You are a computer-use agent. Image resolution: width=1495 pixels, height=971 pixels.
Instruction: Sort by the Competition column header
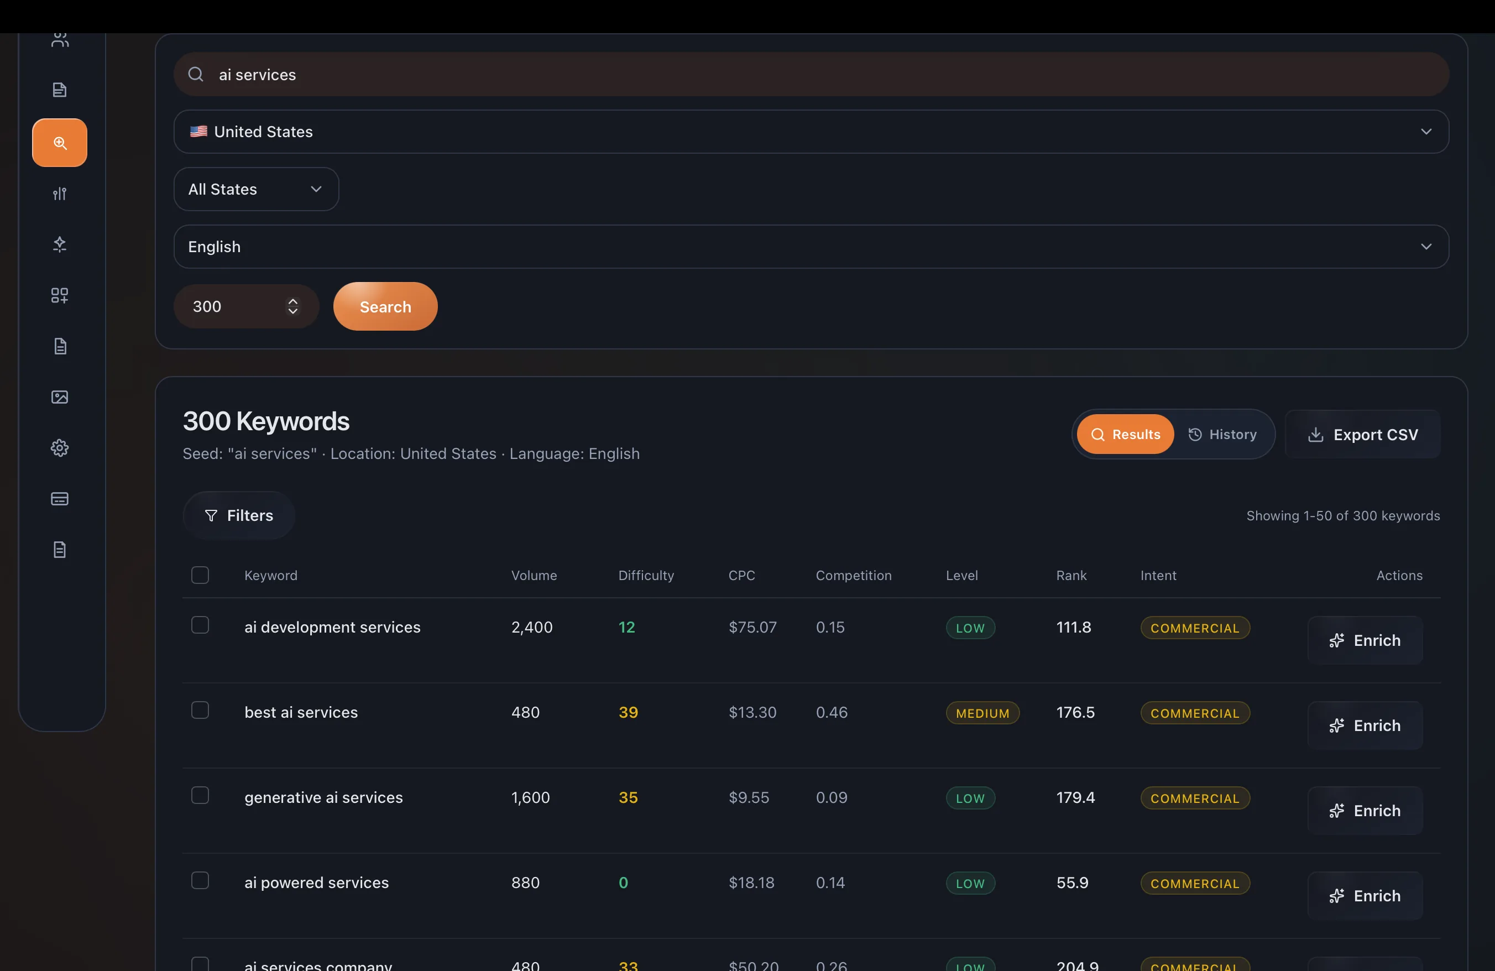pyautogui.click(x=853, y=575)
